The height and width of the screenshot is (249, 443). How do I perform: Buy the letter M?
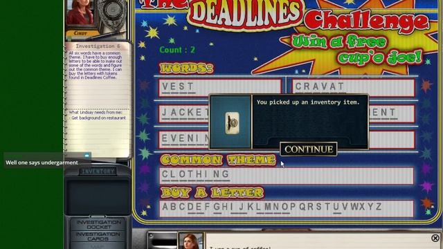(268, 207)
